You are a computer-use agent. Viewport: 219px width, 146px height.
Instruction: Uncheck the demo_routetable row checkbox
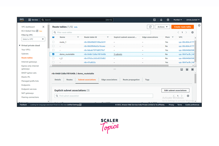coord(53,54)
